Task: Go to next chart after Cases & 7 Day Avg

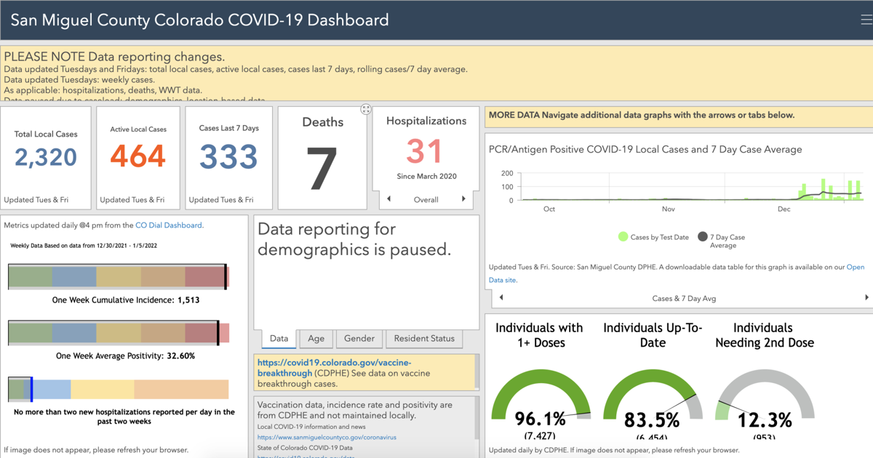Action: coord(866,297)
